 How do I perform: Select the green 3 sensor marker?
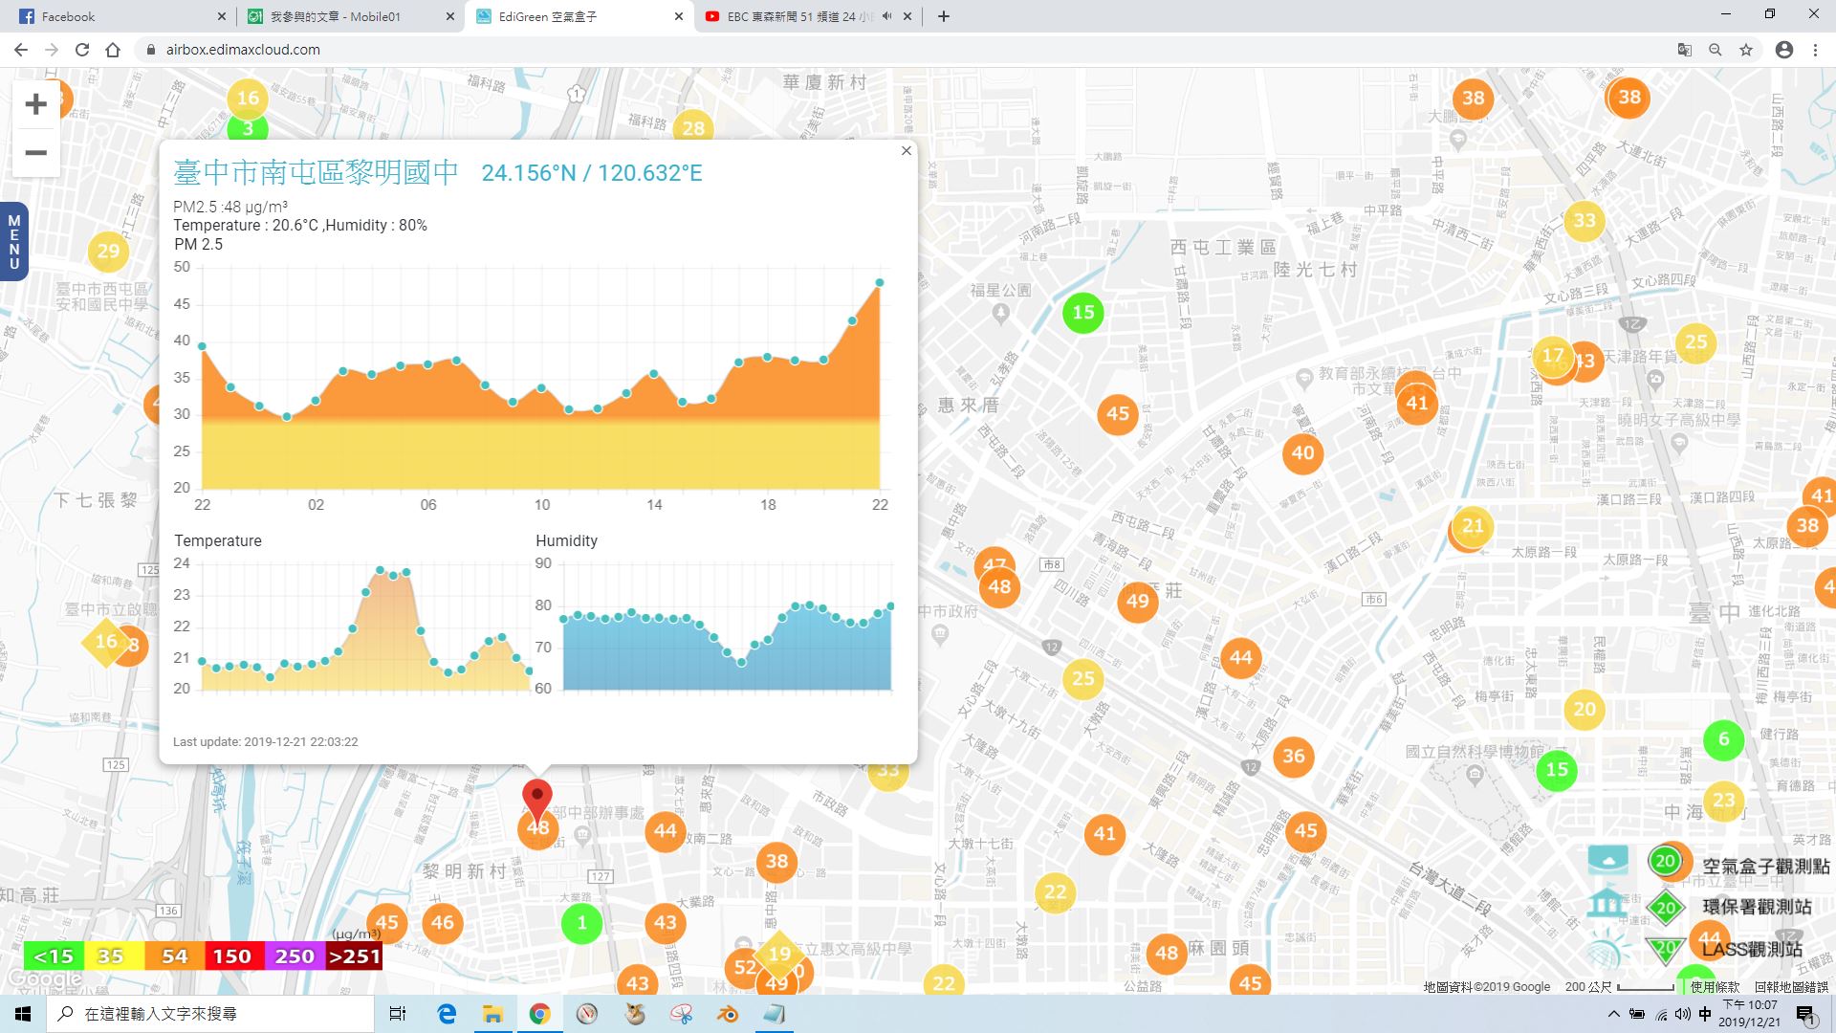248,129
